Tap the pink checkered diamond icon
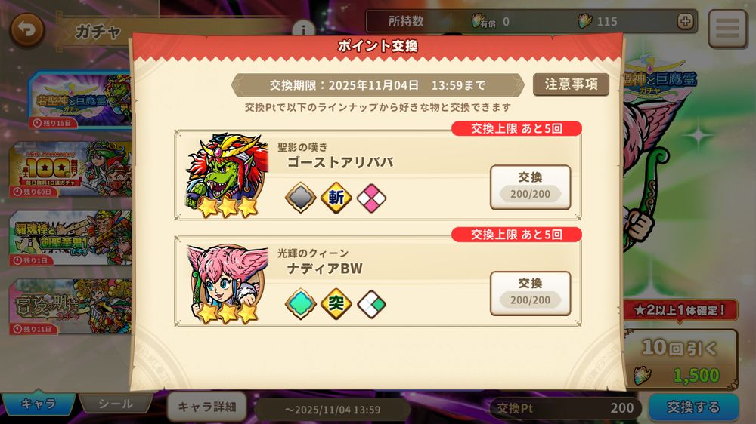Screen dimensions: 756x424 pyautogui.click(x=371, y=198)
